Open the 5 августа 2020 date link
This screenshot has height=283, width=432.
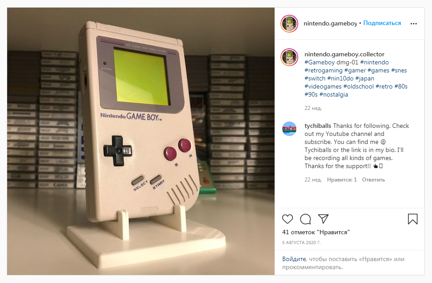[301, 243]
